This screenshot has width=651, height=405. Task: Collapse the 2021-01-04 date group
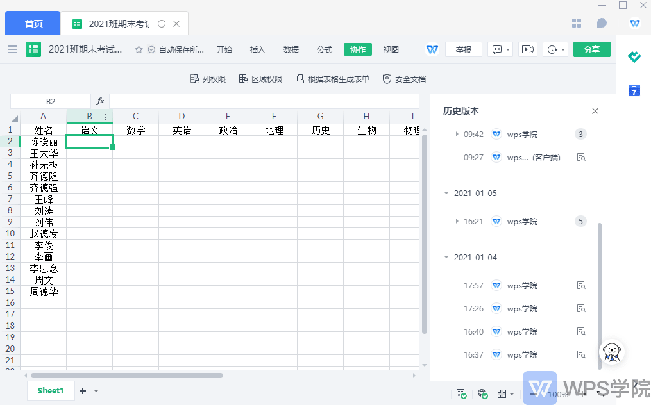pyautogui.click(x=446, y=257)
